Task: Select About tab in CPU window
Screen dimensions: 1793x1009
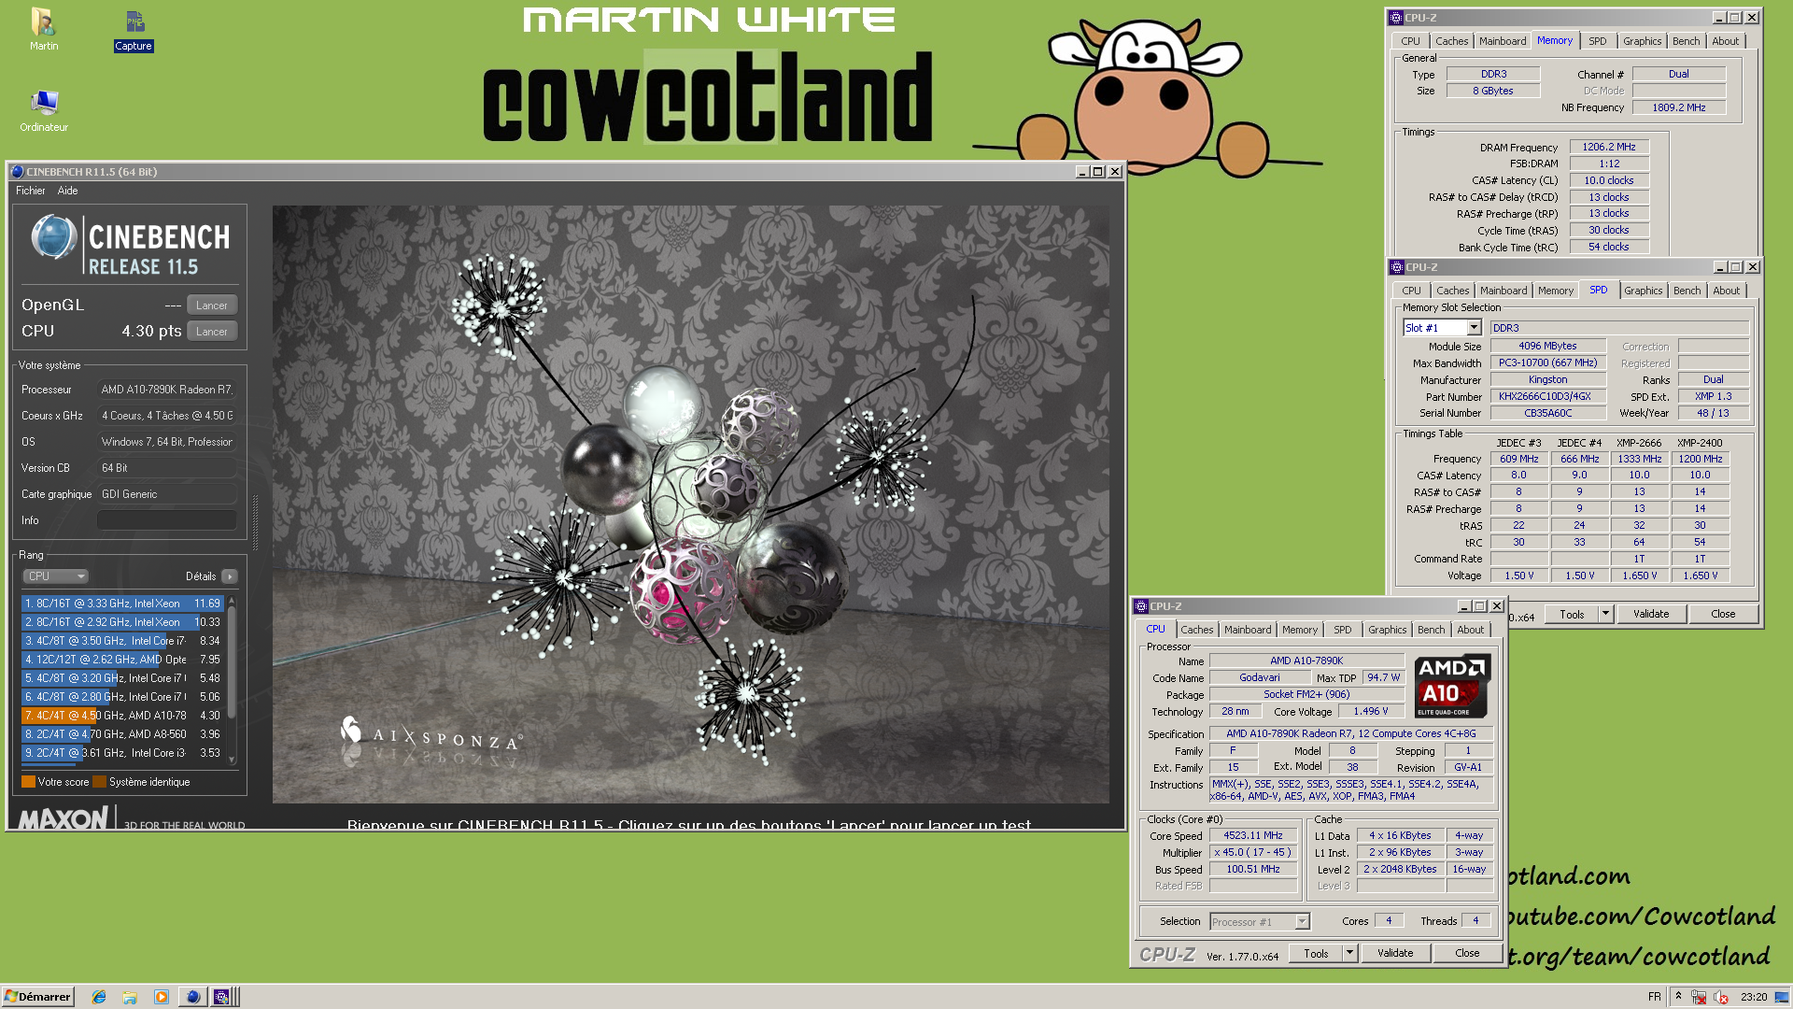Action: point(1471,630)
